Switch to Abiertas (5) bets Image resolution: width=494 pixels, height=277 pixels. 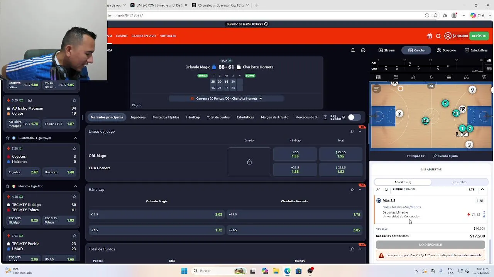403,182
